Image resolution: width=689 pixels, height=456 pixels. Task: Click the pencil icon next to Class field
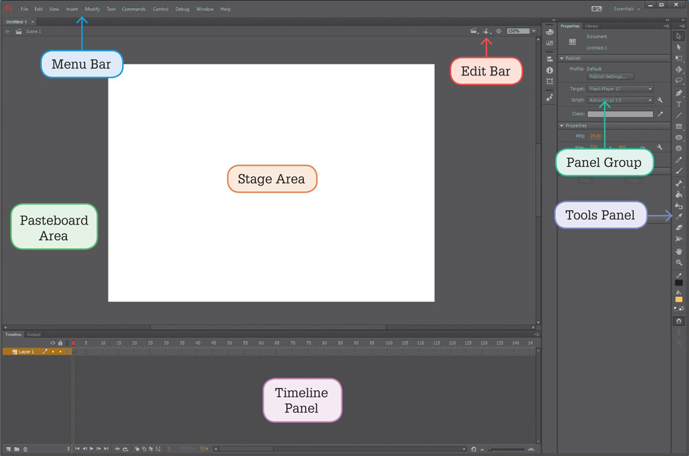pos(660,114)
